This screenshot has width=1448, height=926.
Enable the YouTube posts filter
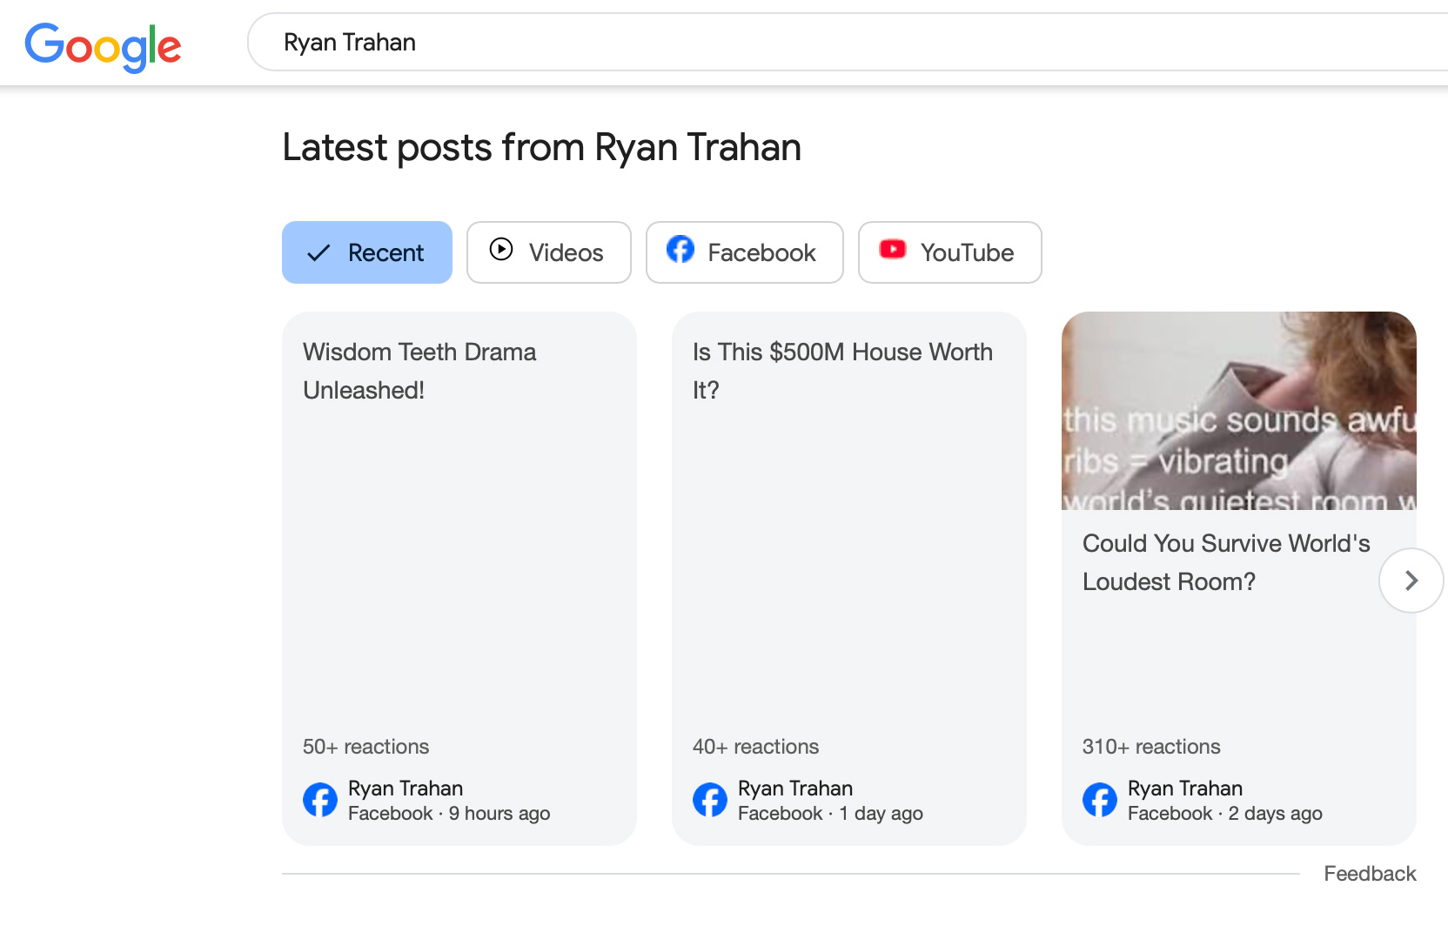pyautogui.click(x=949, y=252)
